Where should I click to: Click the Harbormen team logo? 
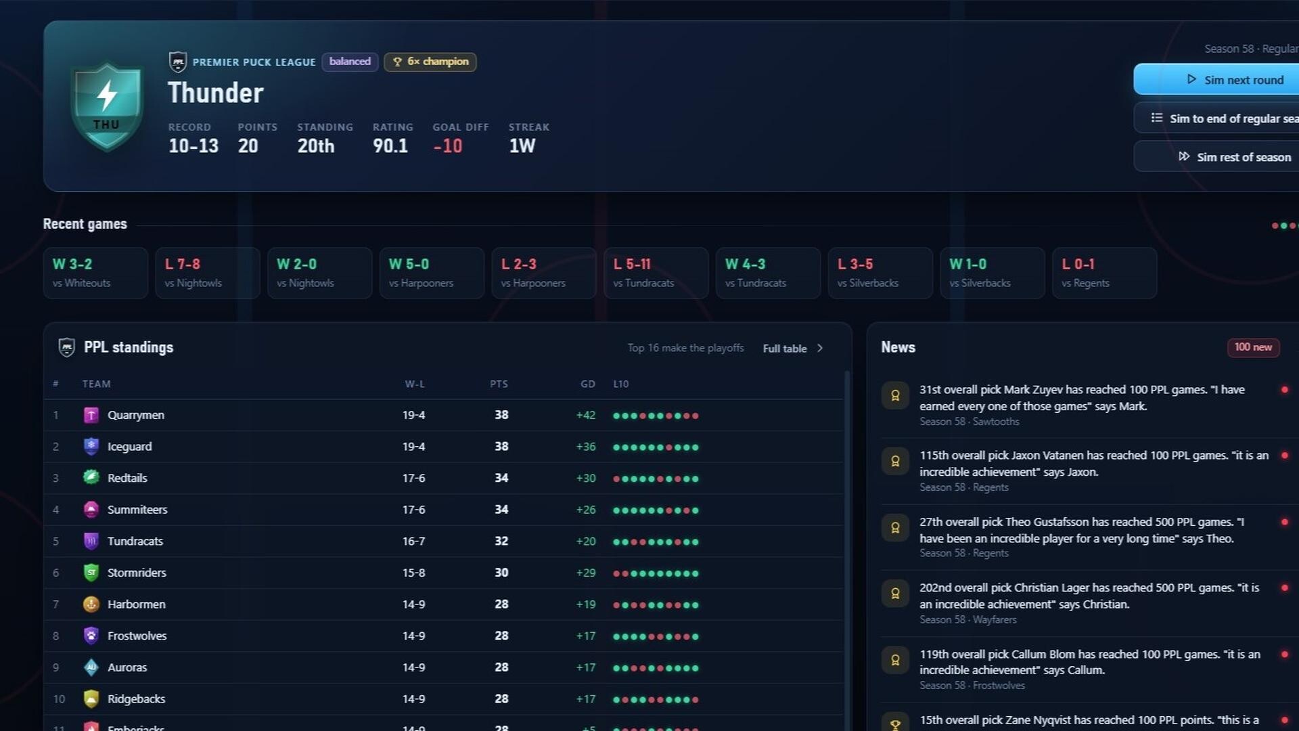point(91,604)
